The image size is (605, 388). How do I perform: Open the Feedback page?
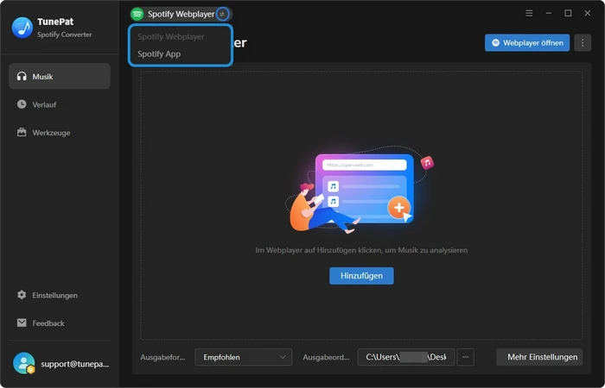[60, 323]
